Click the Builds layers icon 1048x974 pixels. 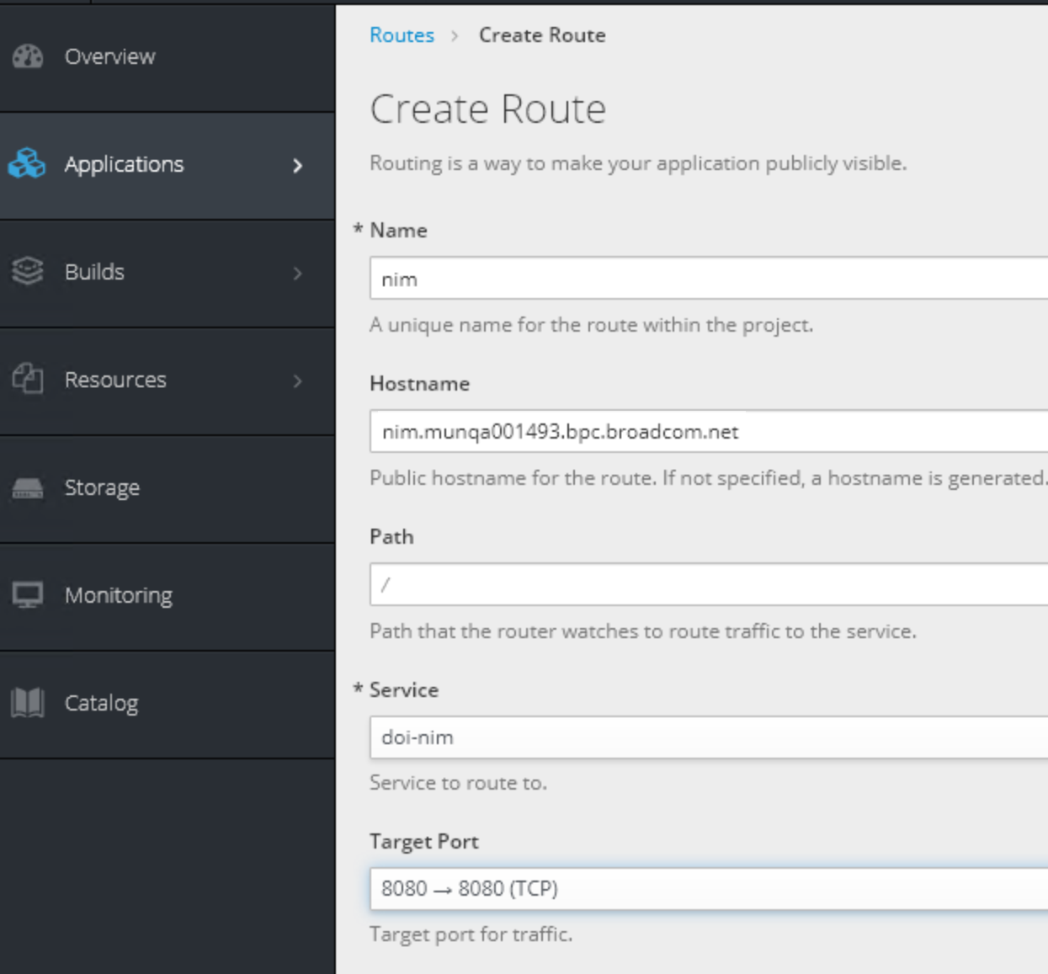point(27,271)
